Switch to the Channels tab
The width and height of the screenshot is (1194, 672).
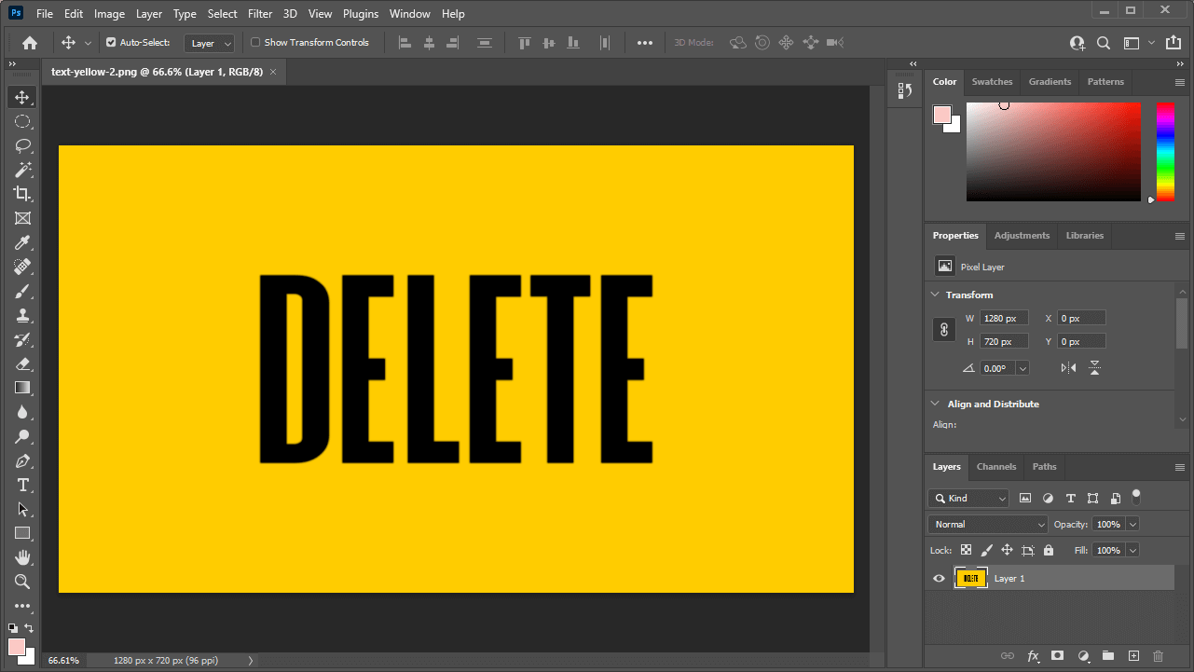point(995,467)
